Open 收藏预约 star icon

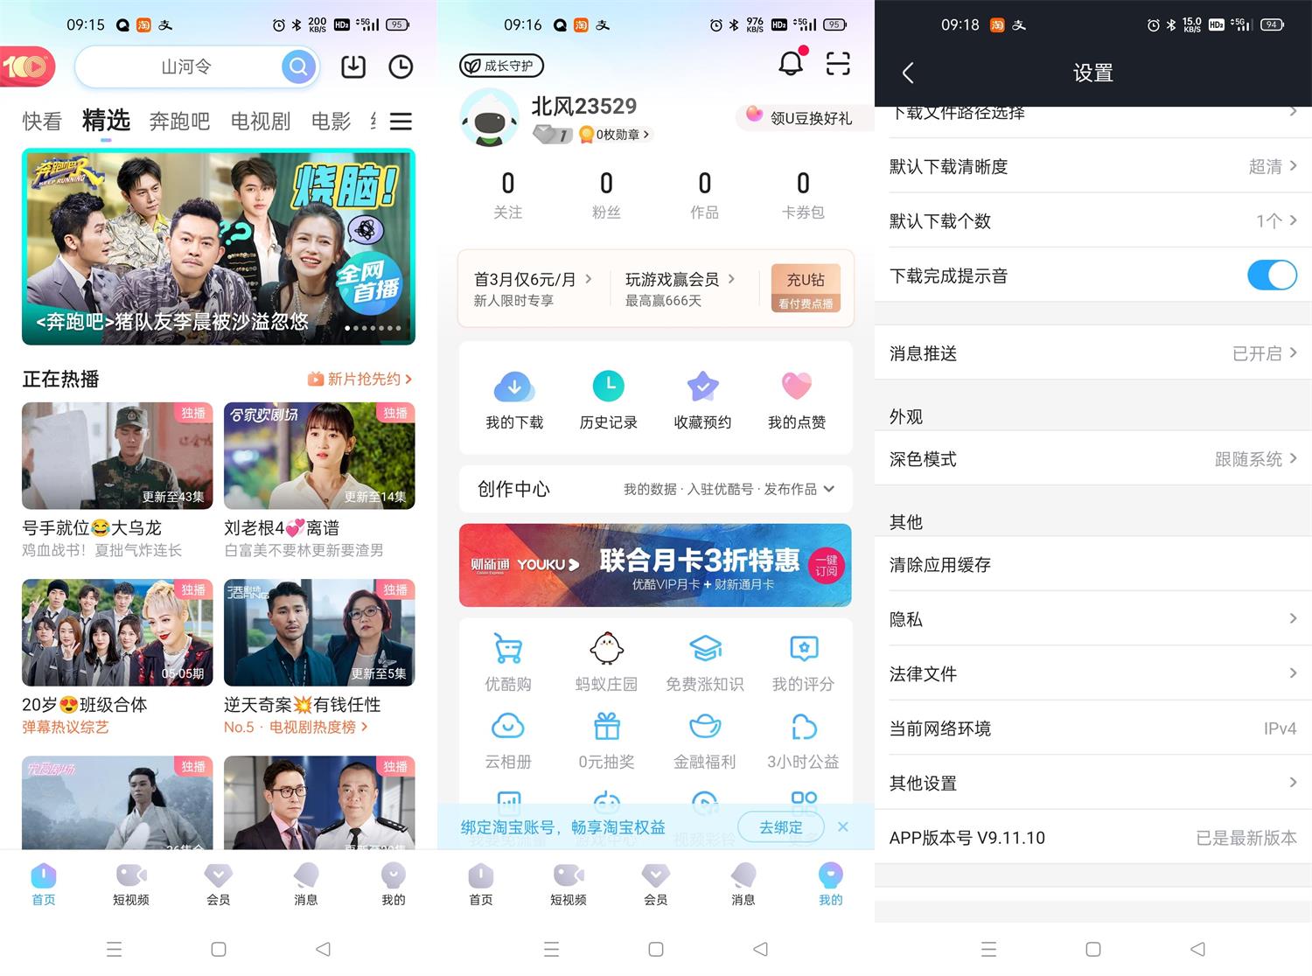point(702,386)
